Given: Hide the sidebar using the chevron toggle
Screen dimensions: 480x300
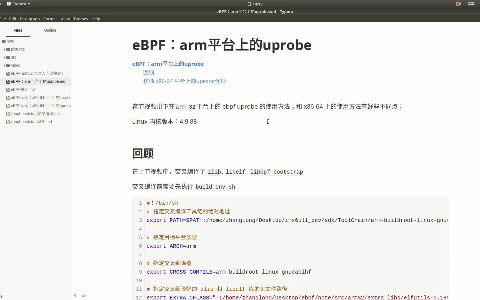Looking at the screenshot, I should (75, 296).
